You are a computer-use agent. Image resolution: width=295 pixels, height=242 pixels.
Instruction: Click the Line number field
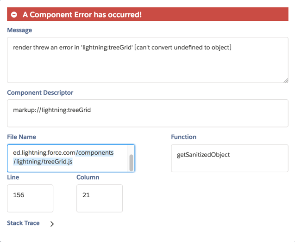(30, 198)
